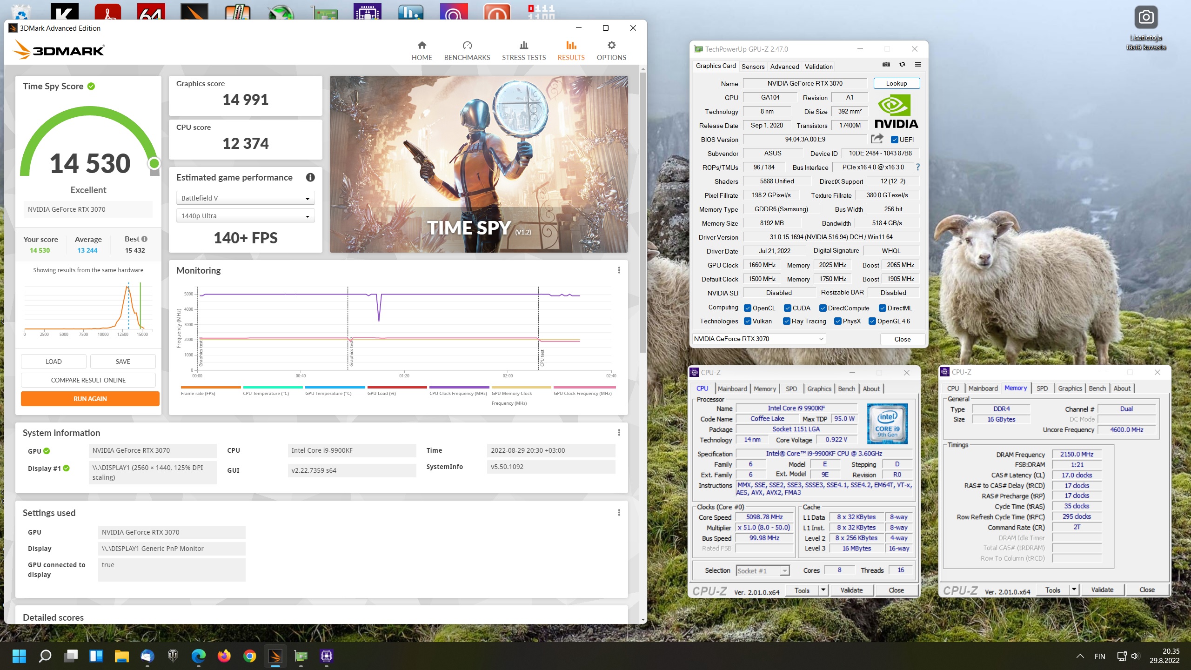
Task: Open Microsoft Edge from the taskbar
Action: click(x=199, y=656)
